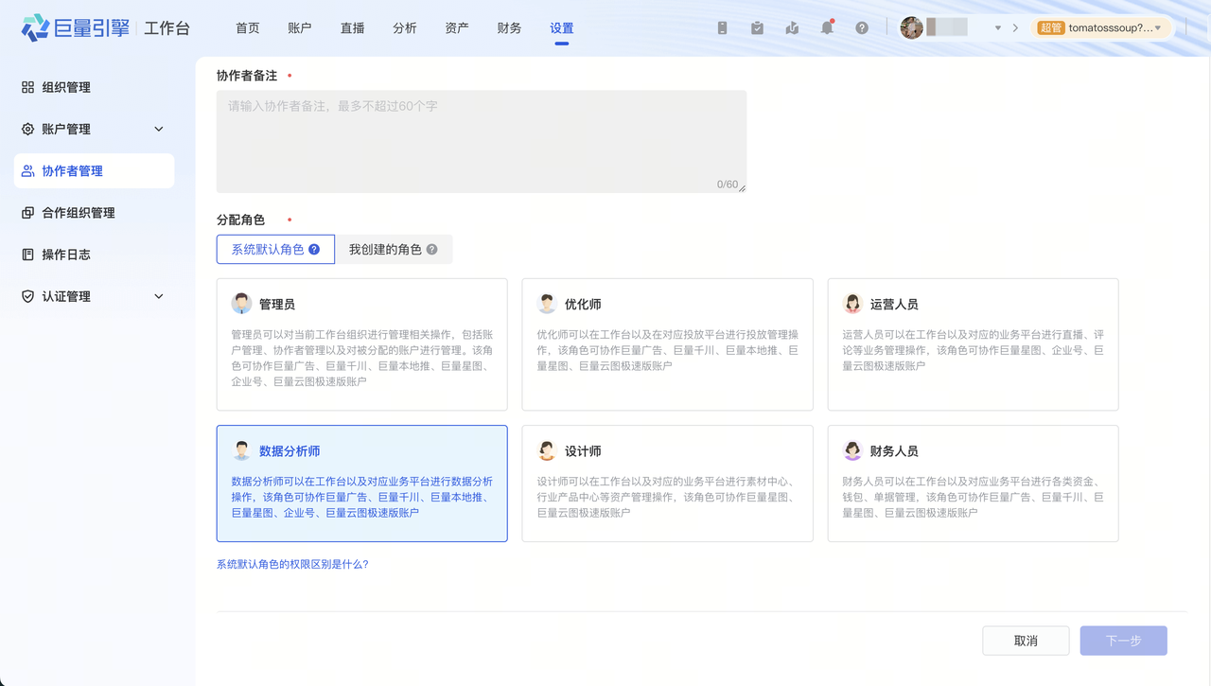Click the user avatar picture

coord(911,27)
